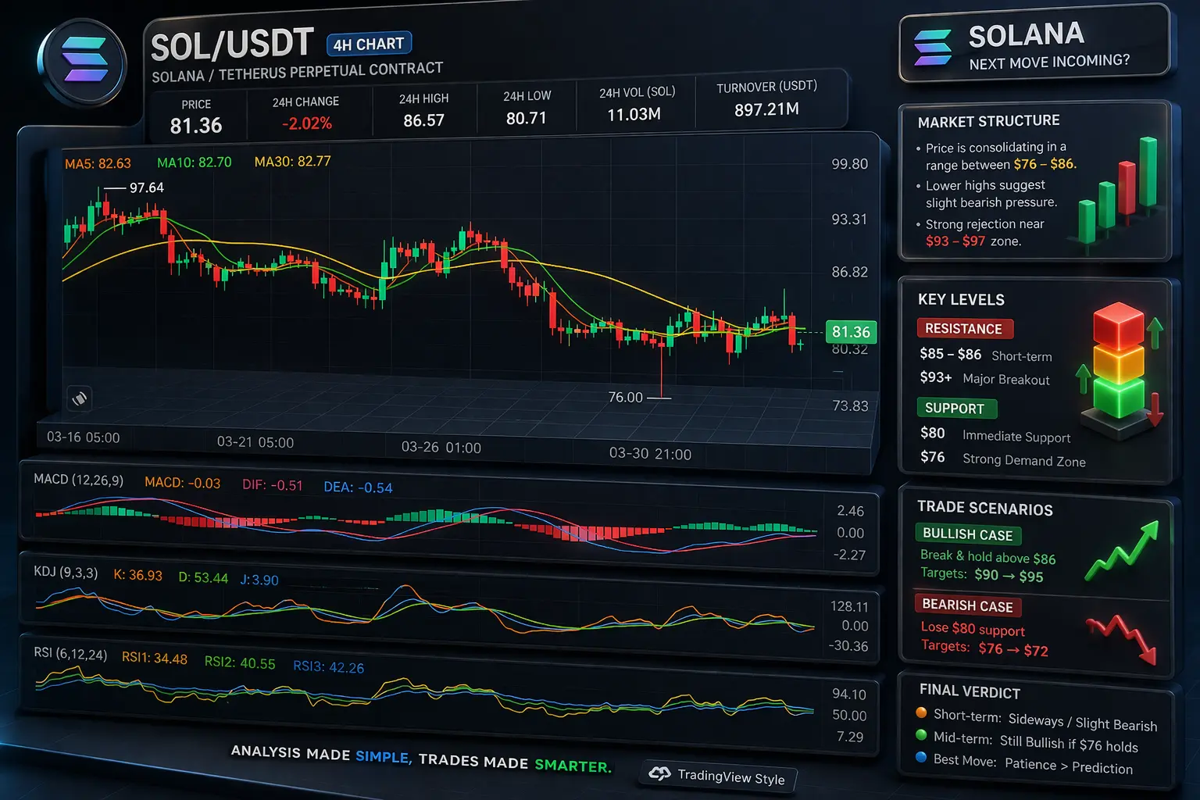Click the $85 – $86 Short-term resistance row

tap(986, 355)
